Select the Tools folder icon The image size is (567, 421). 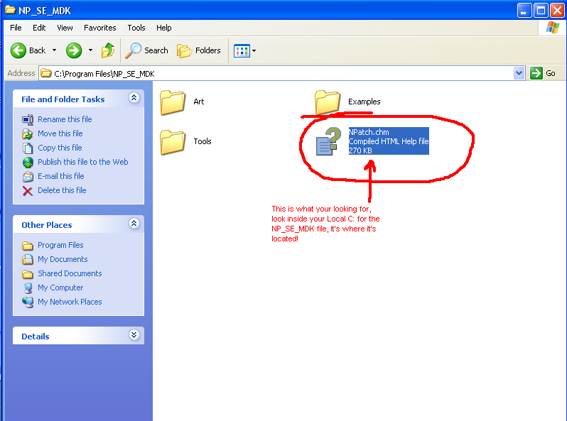173,142
